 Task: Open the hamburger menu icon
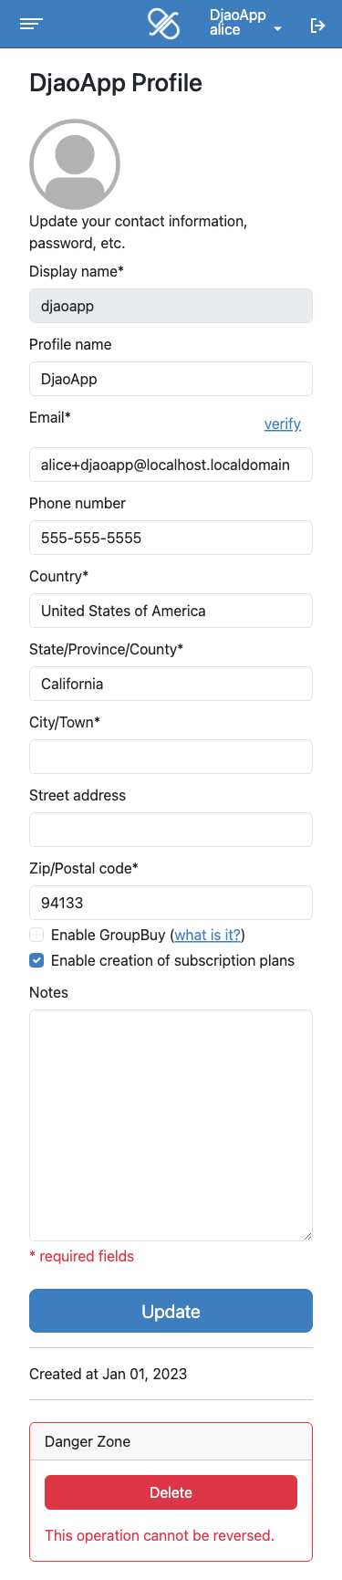[32, 25]
